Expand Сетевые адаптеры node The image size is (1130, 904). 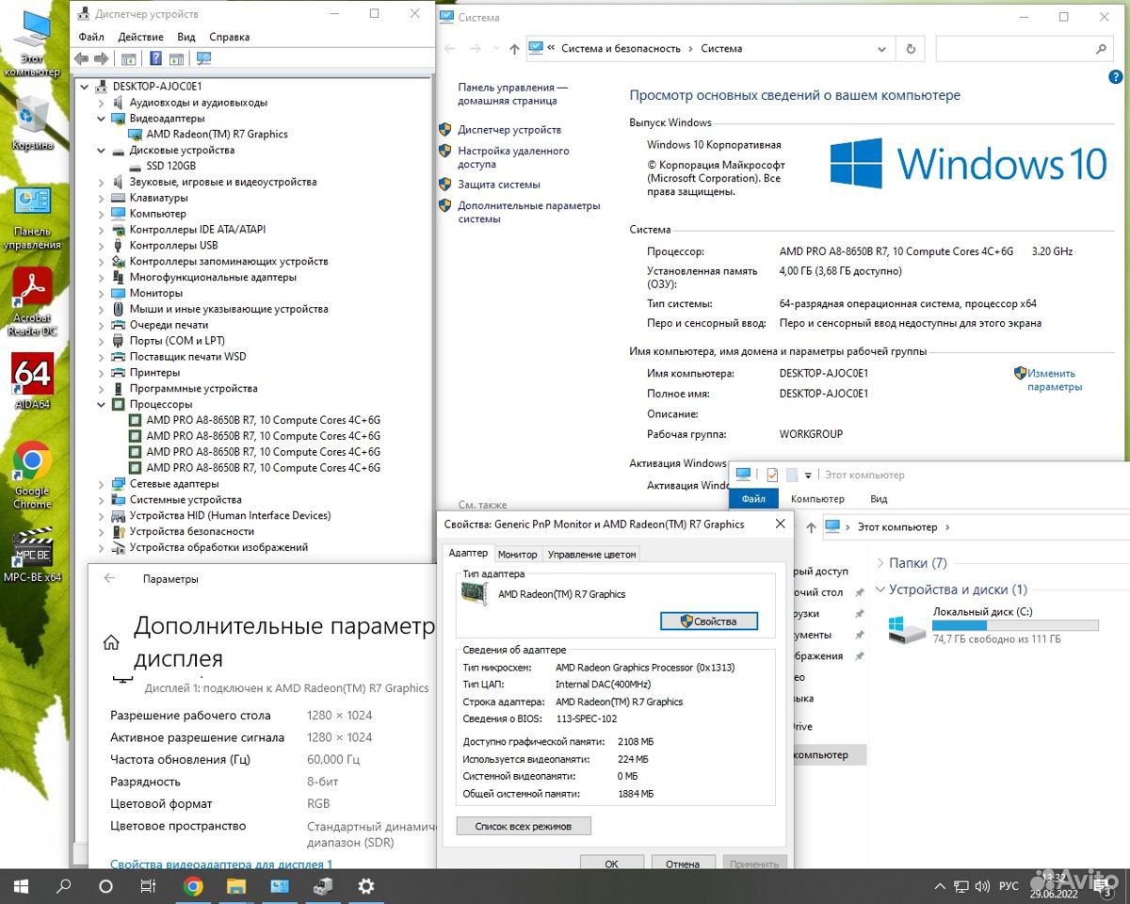point(102,484)
